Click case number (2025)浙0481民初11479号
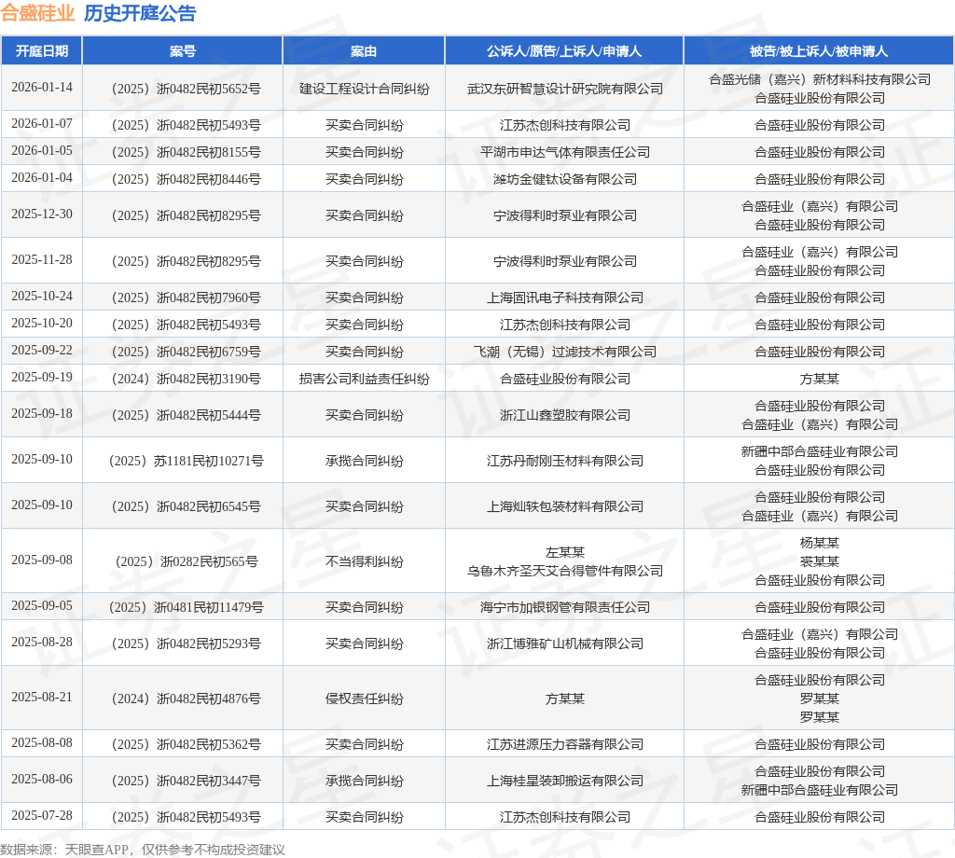 tap(186, 607)
